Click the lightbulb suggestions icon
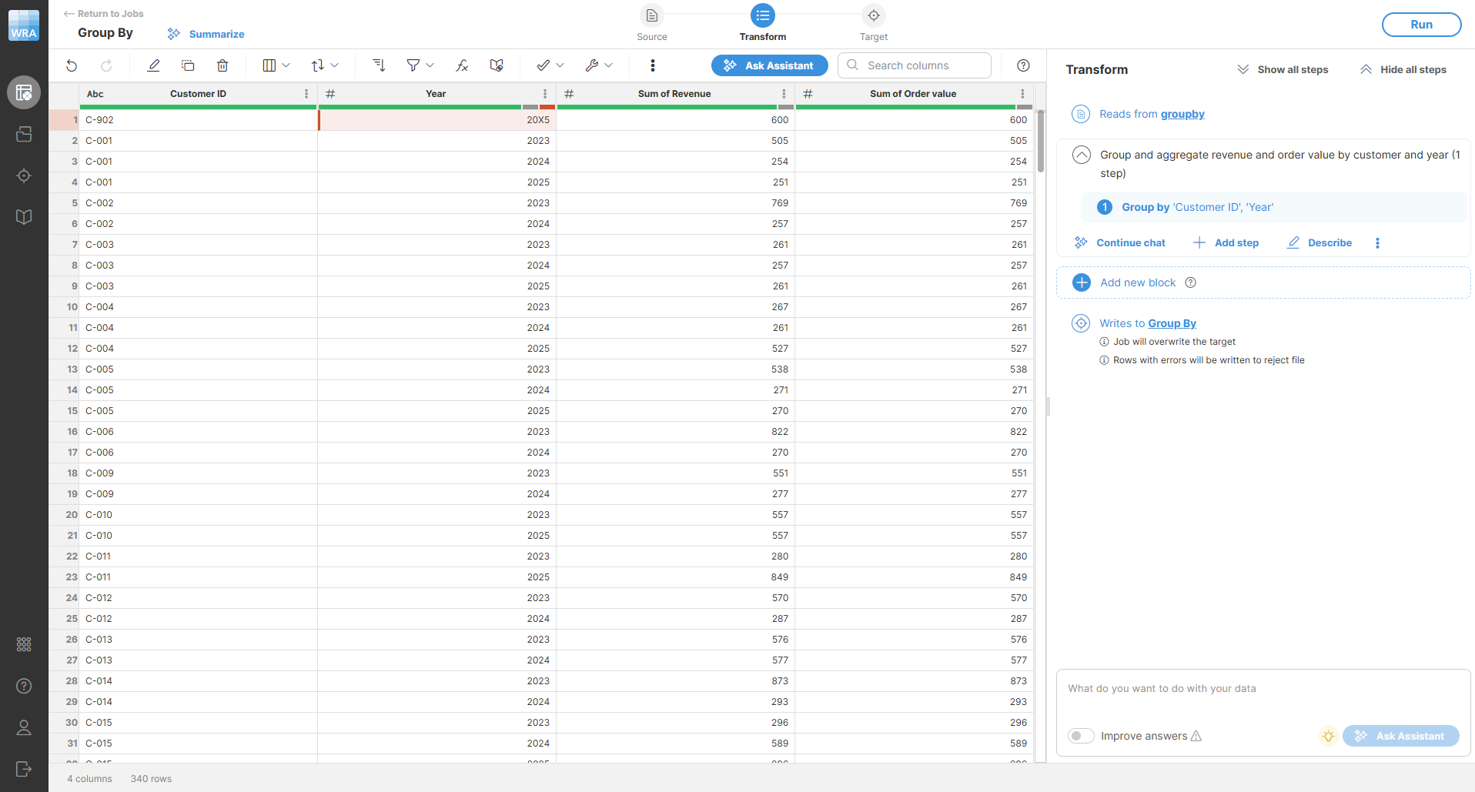The height and width of the screenshot is (792, 1475). pyautogui.click(x=1328, y=736)
